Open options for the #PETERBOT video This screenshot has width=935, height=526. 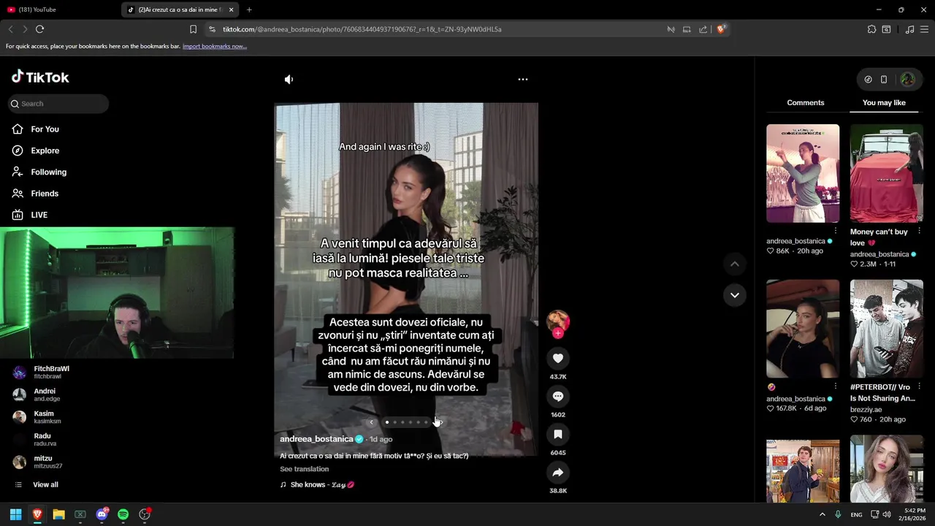(x=919, y=386)
